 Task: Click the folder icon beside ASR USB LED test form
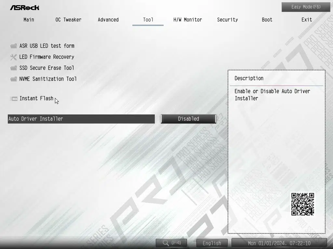(x=13, y=46)
